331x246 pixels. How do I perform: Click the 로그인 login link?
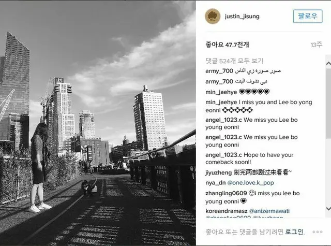tap(294, 232)
